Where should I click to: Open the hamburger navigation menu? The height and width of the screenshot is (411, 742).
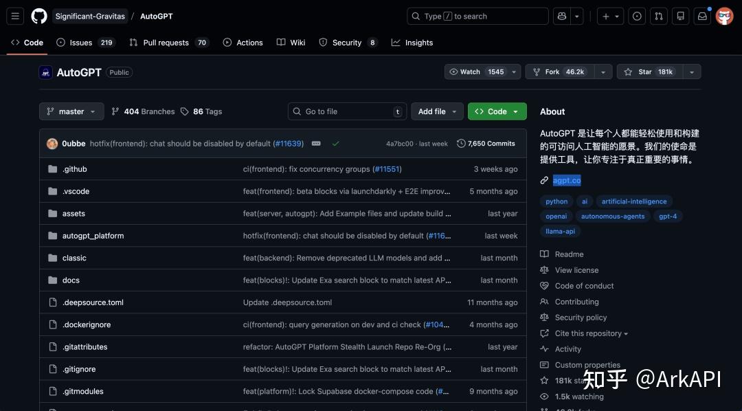point(15,16)
